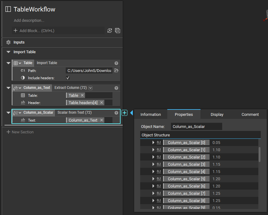This screenshot has height=215, width=268.
Task: Expand Column_as_Scalar [4] row
Action: click(153, 171)
